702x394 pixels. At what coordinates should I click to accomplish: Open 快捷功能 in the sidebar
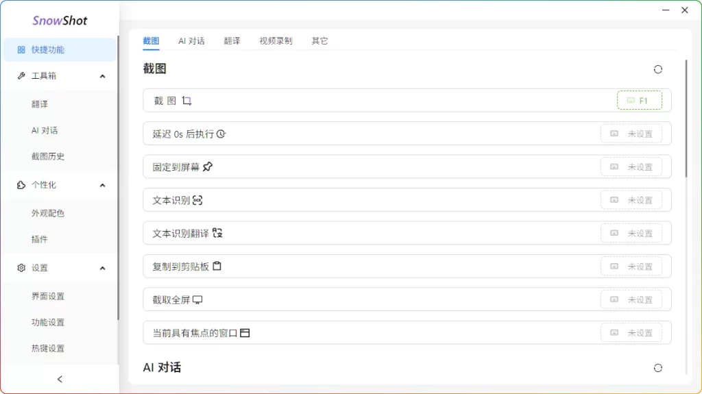click(x=60, y=50)
